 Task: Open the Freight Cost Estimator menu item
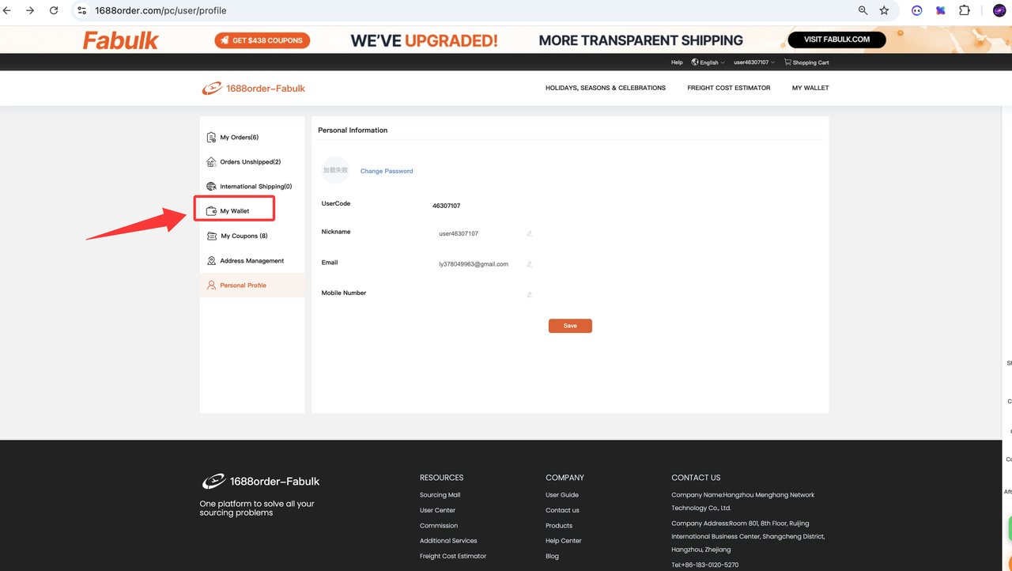coord(729,88)
